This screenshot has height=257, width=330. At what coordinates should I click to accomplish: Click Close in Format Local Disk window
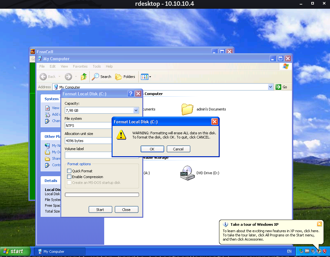coord(126,210)
